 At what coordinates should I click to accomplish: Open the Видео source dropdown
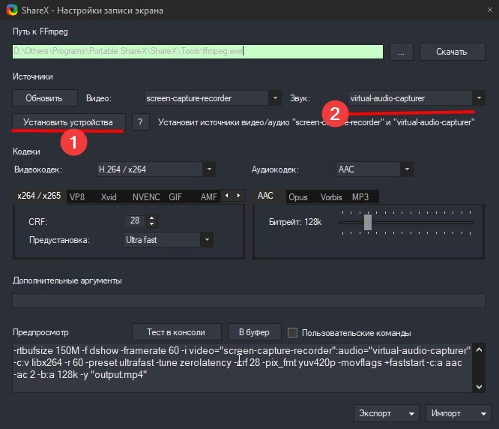[x=212, y=98]
